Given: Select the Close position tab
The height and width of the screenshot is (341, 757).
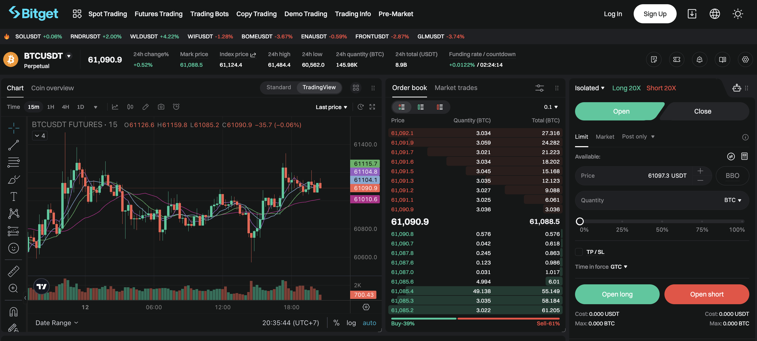Looking at the screenshot, I should click(702, 111).
